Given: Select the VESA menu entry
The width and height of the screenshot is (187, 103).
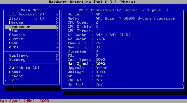Looking at the screenshot, I should click(31, 43).
